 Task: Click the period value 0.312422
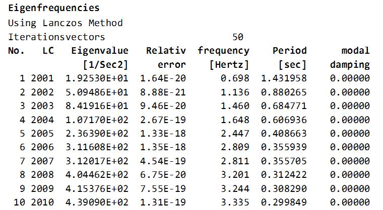tap(284, 175)
